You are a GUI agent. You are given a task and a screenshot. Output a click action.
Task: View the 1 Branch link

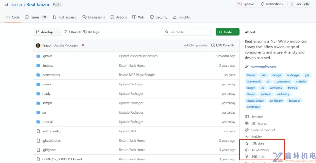click(73, 32)
